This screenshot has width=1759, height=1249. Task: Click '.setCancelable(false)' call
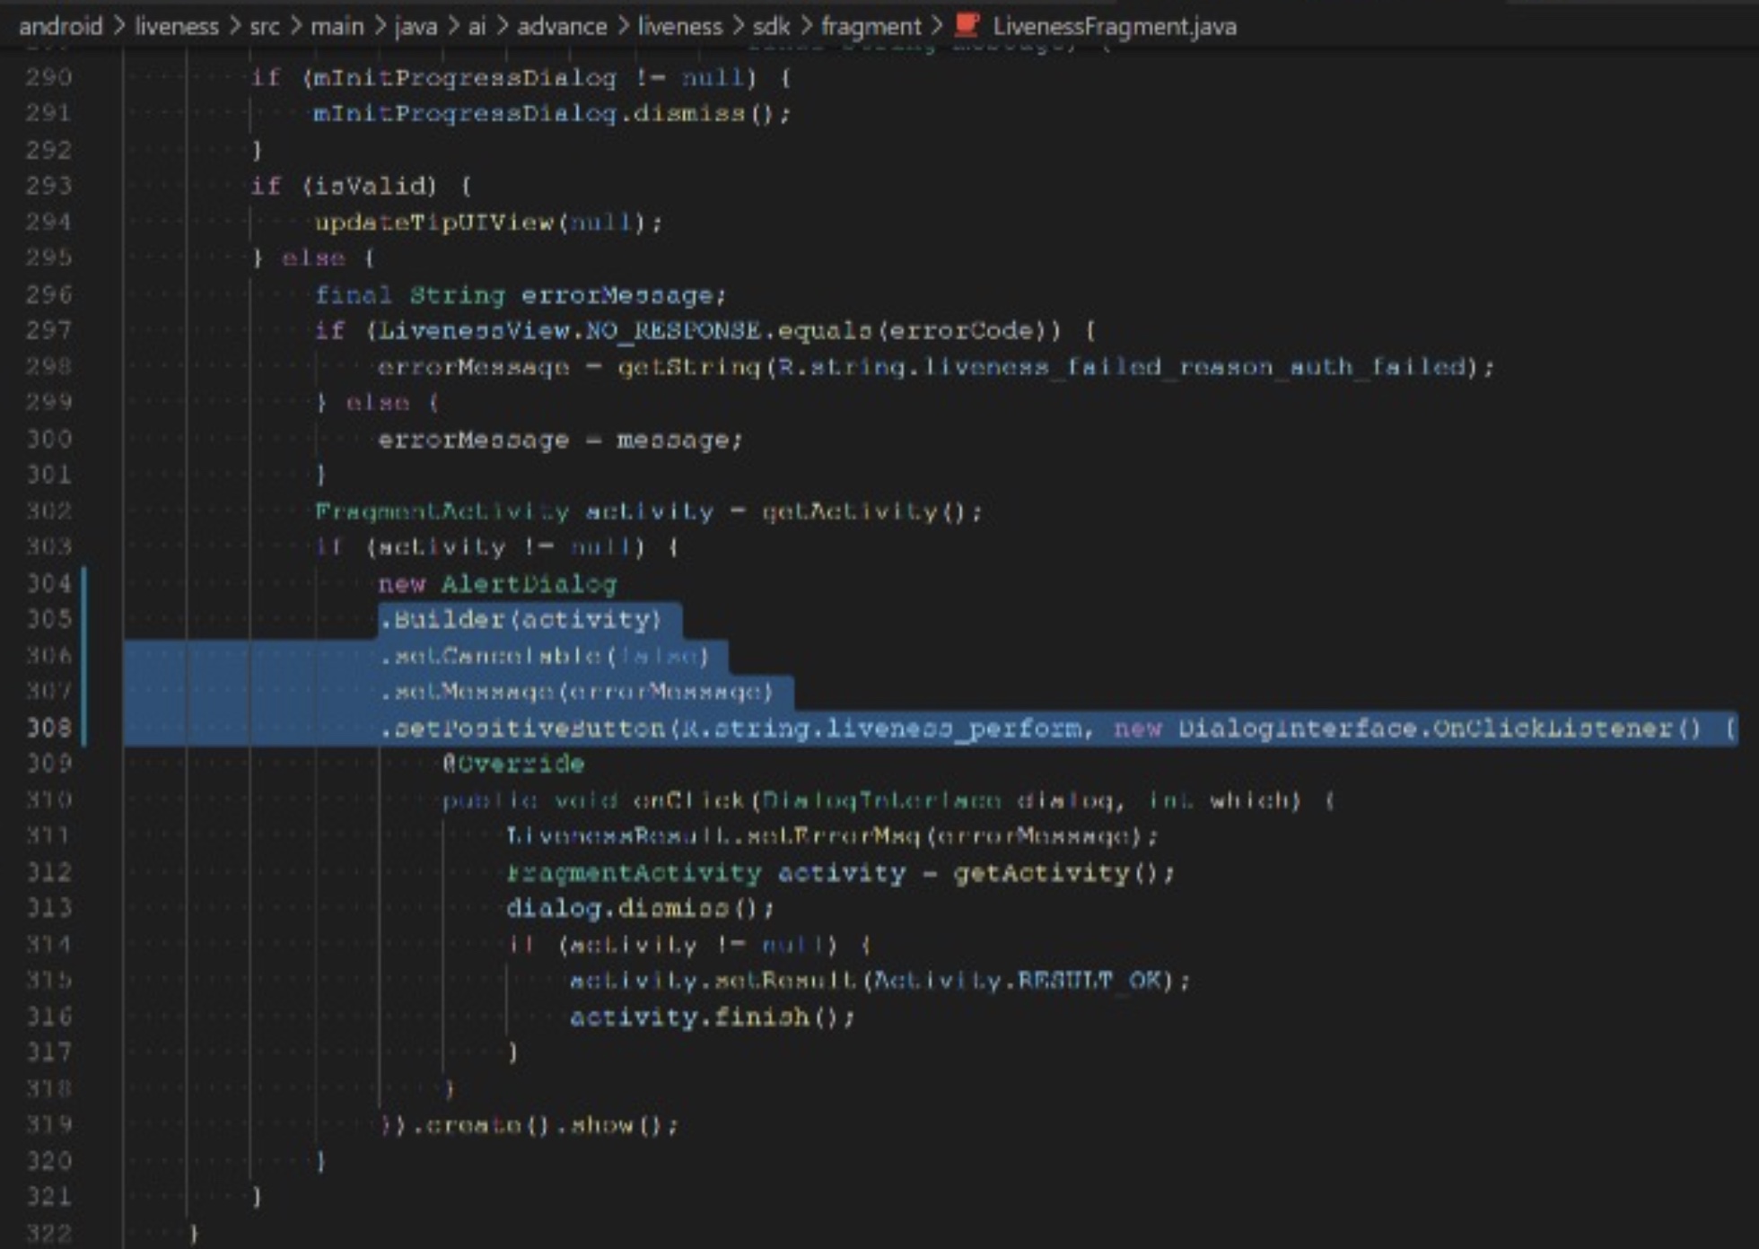click(544, 656)
